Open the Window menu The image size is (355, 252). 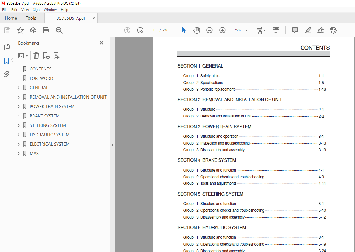tap(50, 10)
